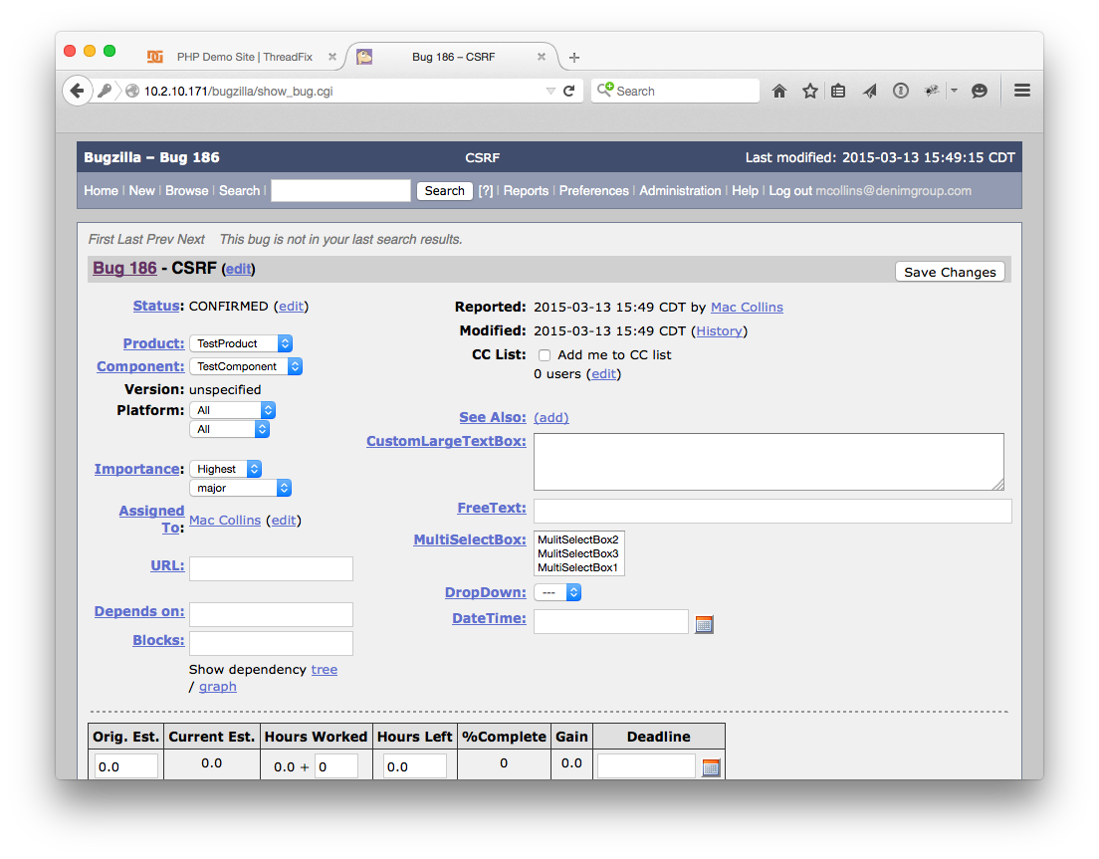
Task: Open the DateTime calendar picker icon
Action: (704, 623)
